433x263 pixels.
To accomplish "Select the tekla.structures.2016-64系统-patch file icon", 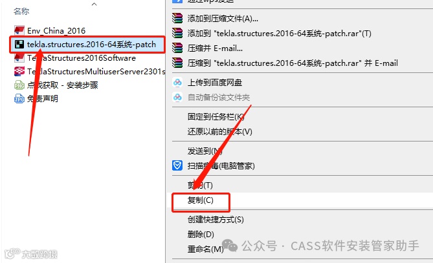I will point(19,45).
